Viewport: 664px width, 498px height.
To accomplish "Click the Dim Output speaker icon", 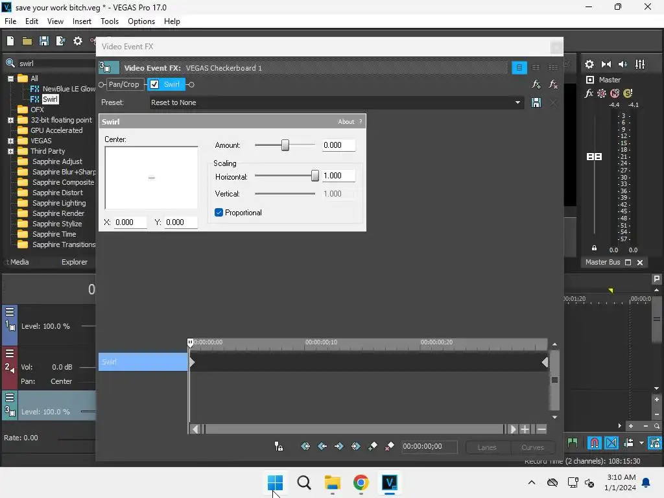I will coord(623,64).
